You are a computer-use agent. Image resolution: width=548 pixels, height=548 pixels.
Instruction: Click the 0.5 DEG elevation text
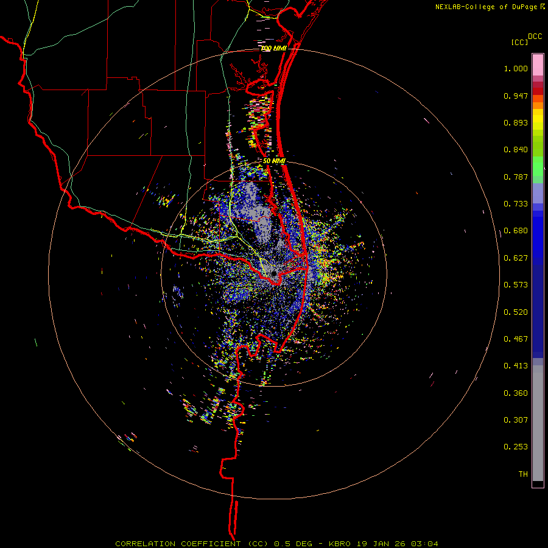pos(293,544)
